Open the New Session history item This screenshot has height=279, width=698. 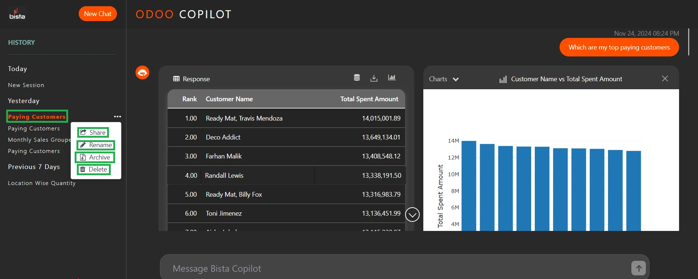pos(26,85)
